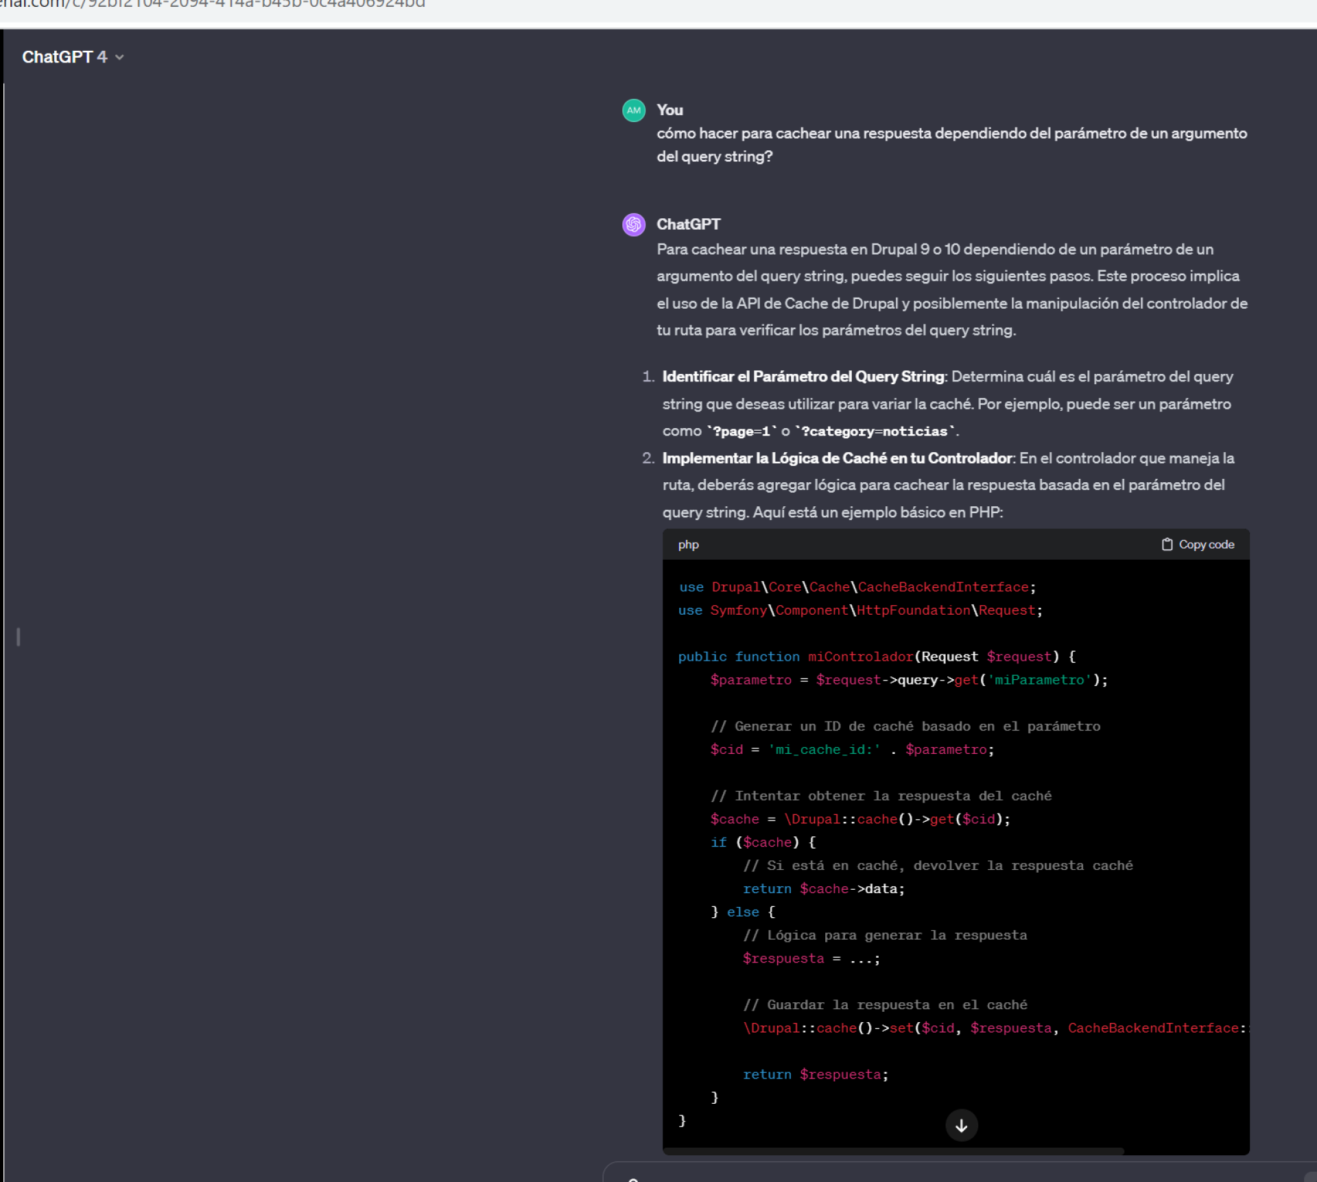The image size is (1317, 1182).
Task: Click the "$cid = 'mi_cache_id:'" code line
Action: coord(852,750)
